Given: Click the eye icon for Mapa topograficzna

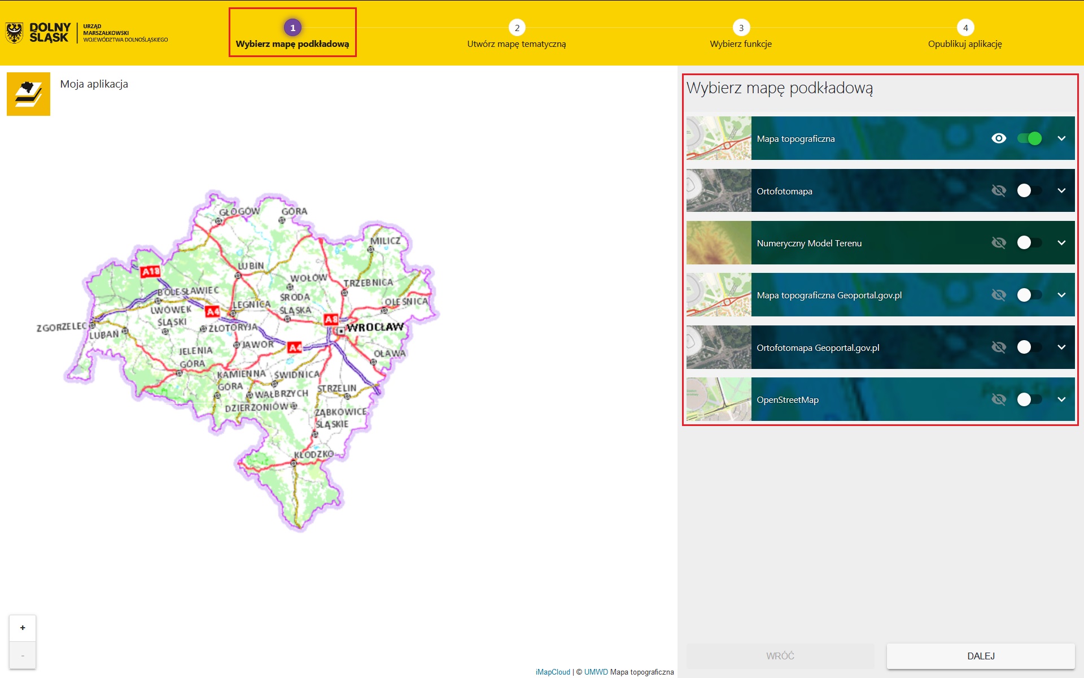Looking at the screenshot, I should point(998,138).
